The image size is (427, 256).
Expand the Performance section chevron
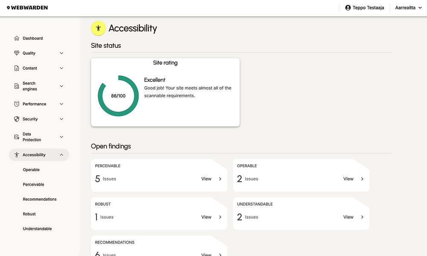click(x=61, y=104)
